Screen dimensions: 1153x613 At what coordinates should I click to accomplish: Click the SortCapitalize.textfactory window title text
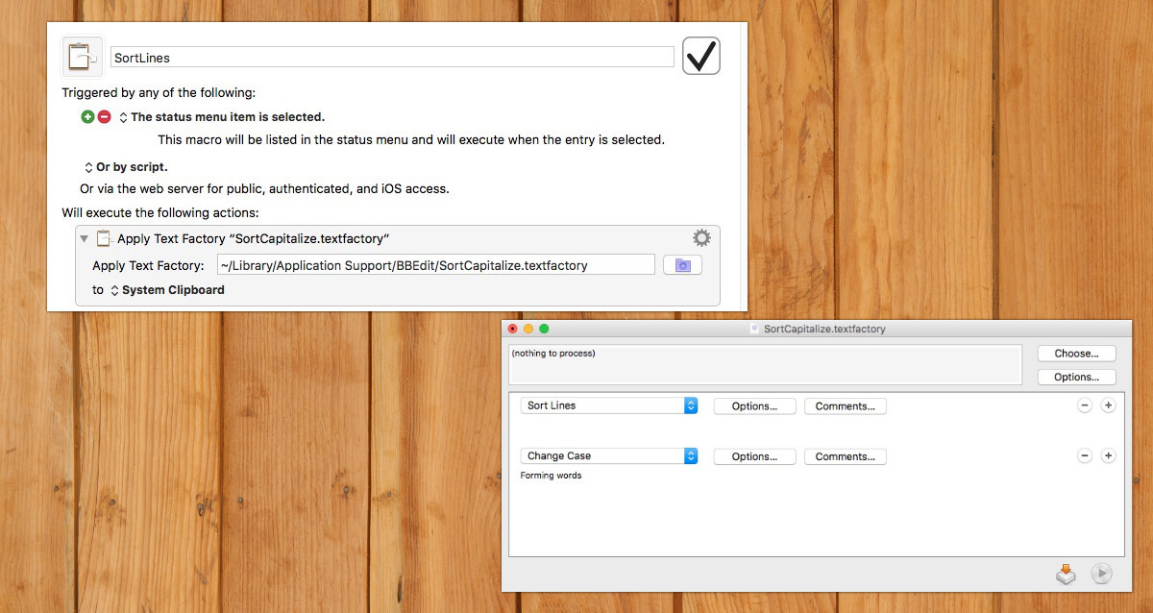pyautogui.click(x=824, y=329)
